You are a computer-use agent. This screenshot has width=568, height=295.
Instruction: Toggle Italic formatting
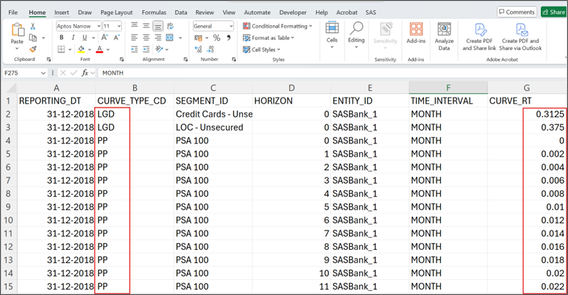tap(73, 37)
